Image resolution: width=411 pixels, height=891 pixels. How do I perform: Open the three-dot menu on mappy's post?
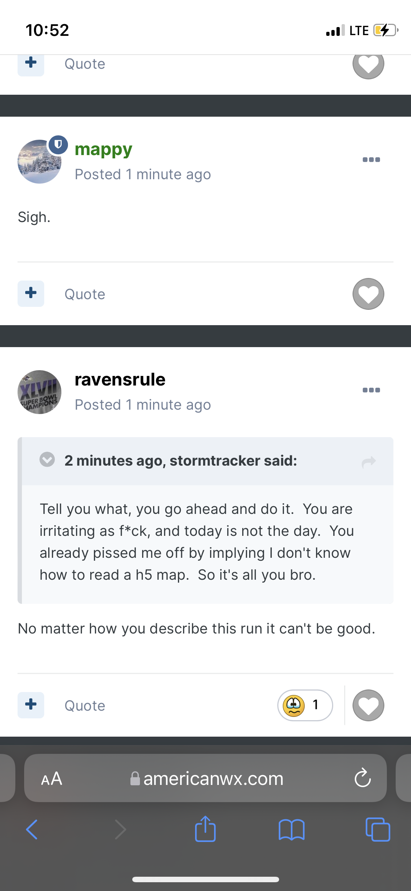[371, 159]
